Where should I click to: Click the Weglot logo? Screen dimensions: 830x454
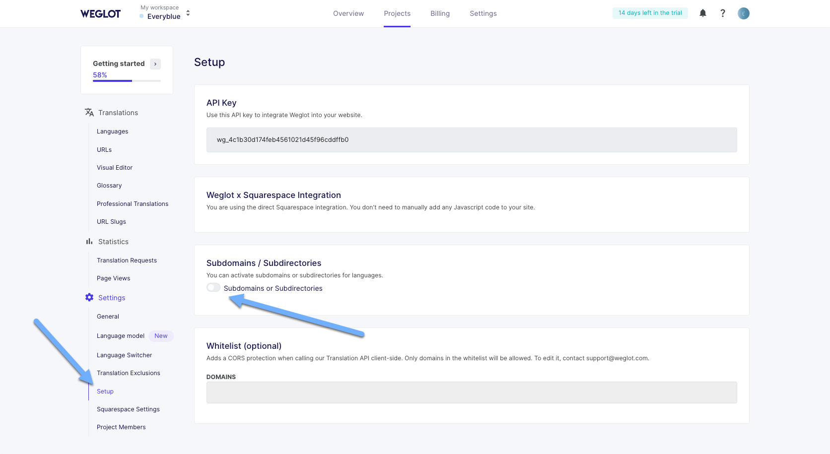click(100, 14)
